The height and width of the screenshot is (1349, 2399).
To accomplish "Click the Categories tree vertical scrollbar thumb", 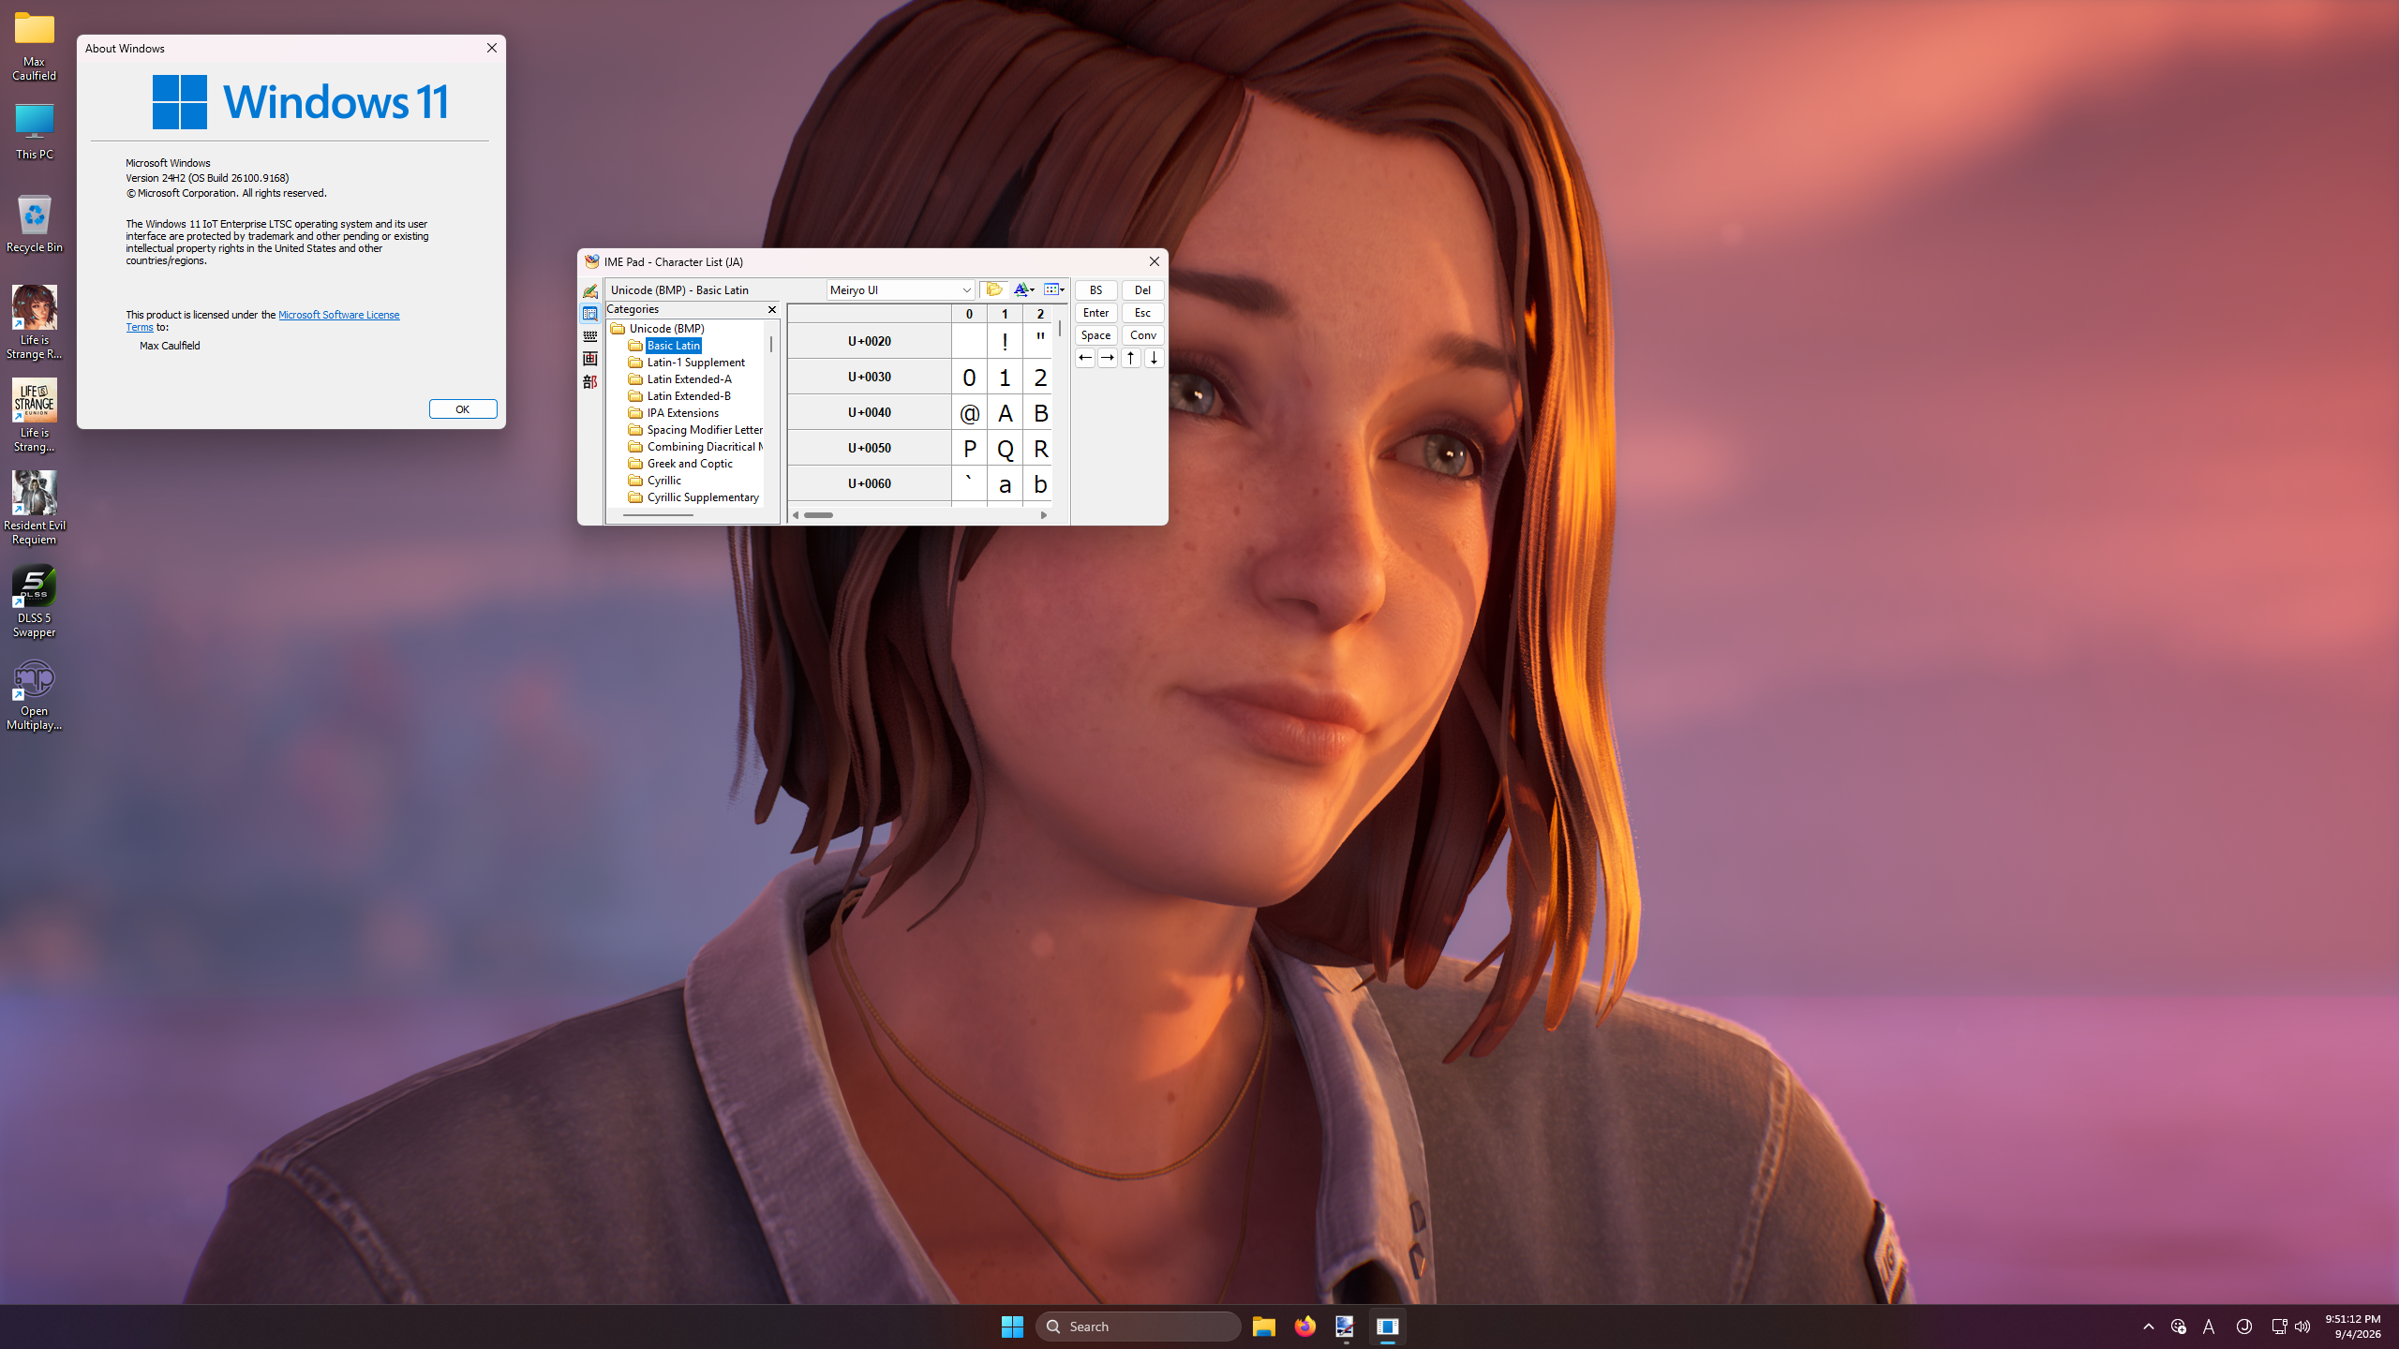I will click(x=771, y=345).
